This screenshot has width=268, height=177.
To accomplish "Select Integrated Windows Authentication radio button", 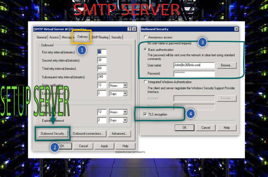I will 145,82.
